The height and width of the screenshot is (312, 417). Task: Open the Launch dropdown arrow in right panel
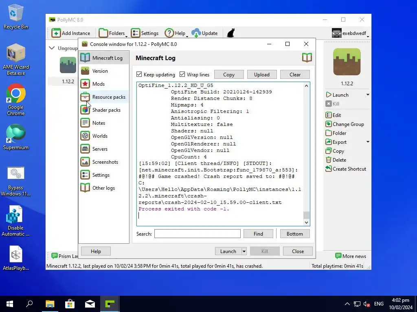point(368,95)
